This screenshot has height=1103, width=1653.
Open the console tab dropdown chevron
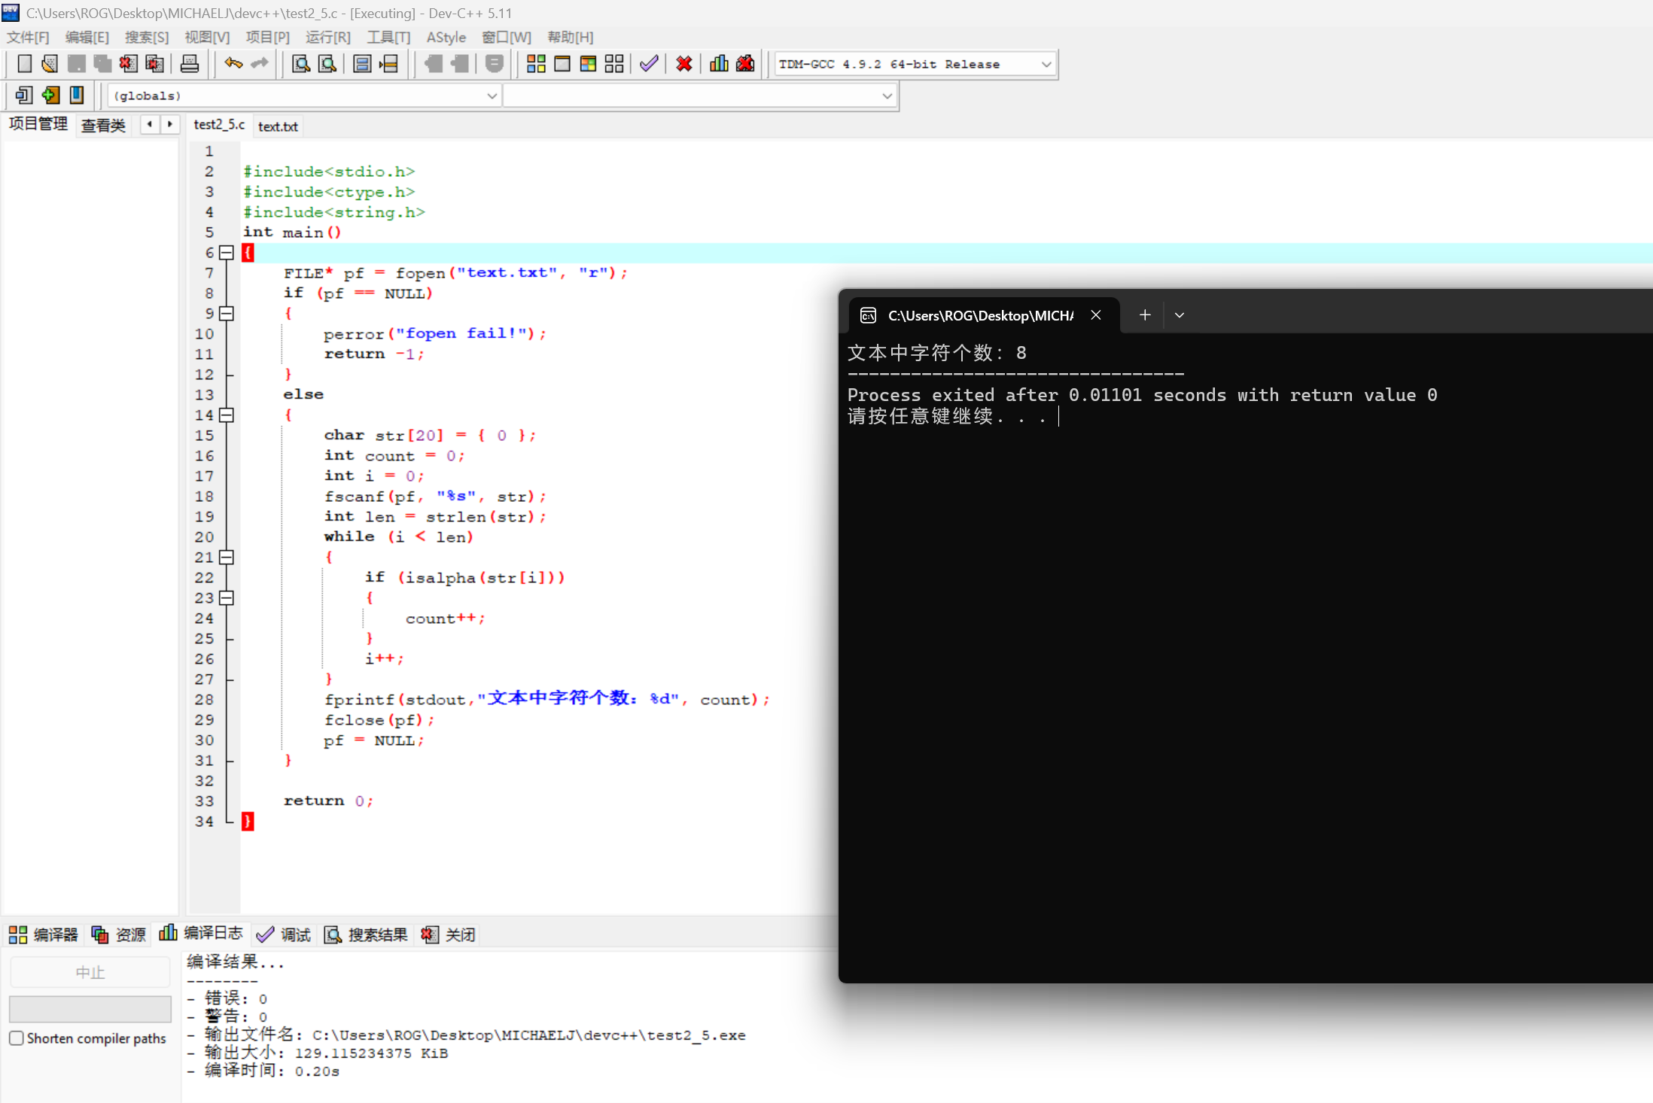tap(1180, 315)
